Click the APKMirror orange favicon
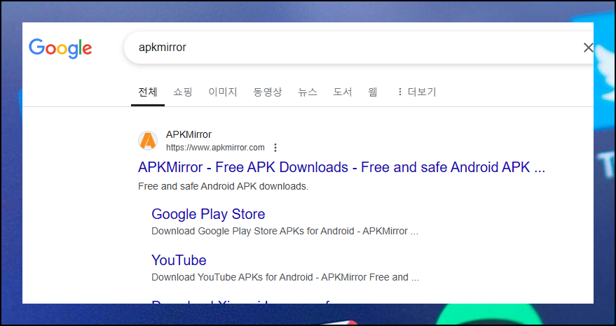This screenshot has width=616, height=326. point(148,141)
